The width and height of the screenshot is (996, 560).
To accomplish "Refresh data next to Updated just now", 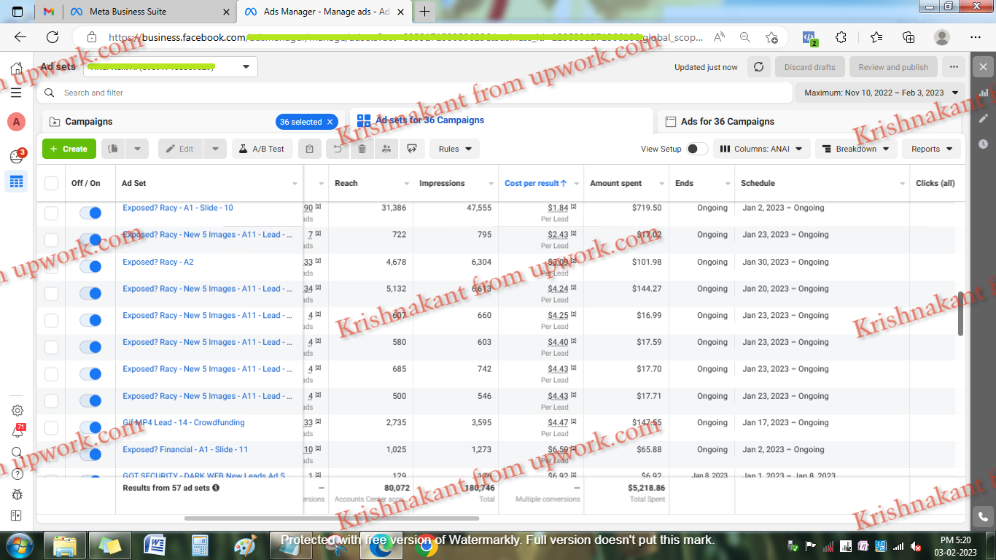I will [758, 66].
